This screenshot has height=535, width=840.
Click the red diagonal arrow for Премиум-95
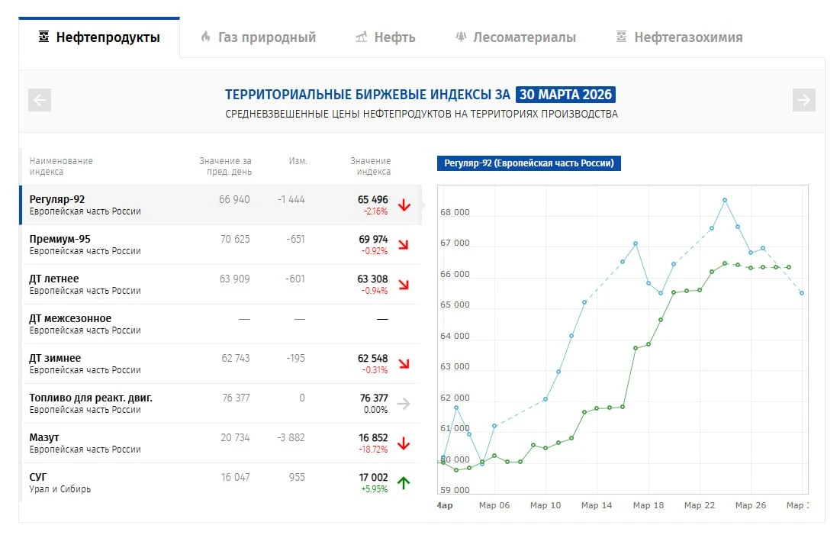tap(404, 245)
